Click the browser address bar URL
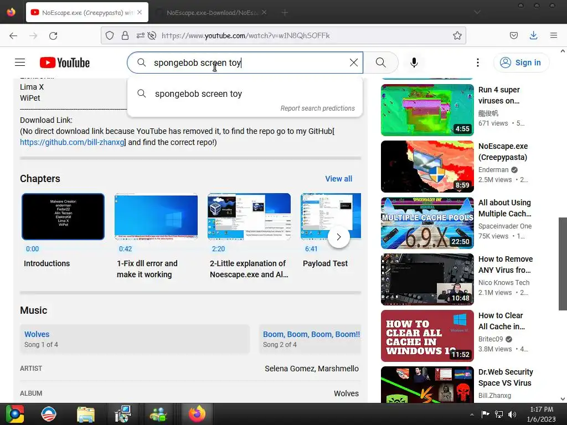Viewport: 567px width, 425px height. pos(245,35)
